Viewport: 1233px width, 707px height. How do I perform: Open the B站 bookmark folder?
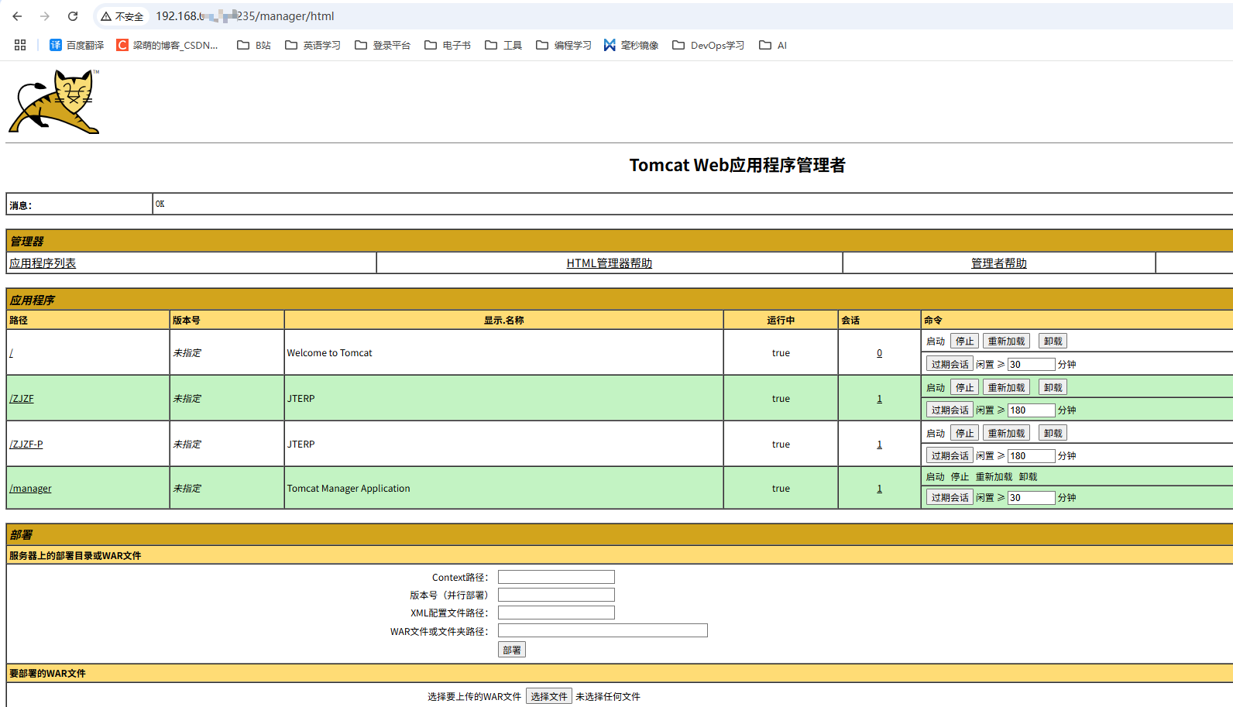pyautogui.click(x=254, y=45)
